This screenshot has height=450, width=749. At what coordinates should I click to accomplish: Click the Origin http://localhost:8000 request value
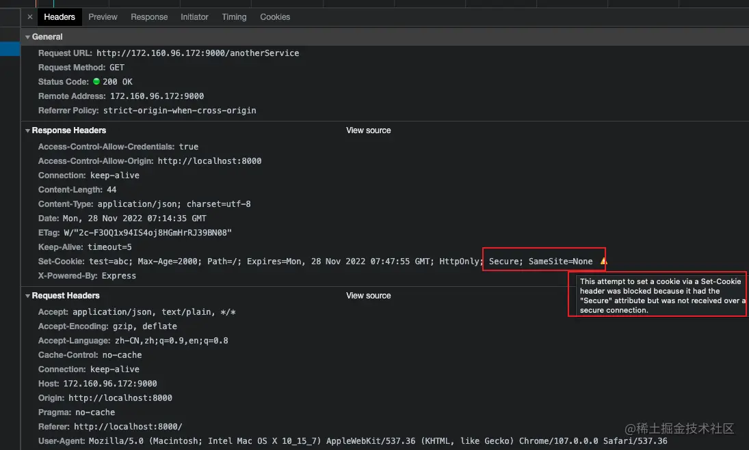click(x=120, y=398)
